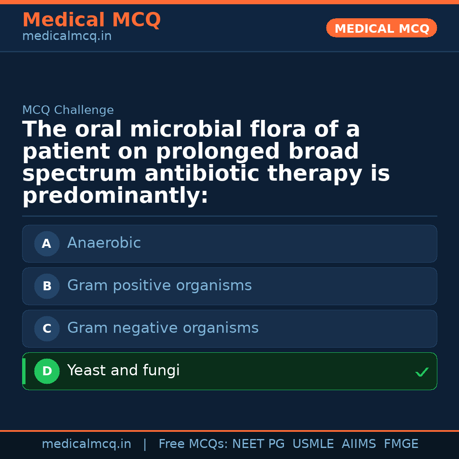Click "FMGE" in the footer
Image resolution: width=459 pixels, height=459 pixels.
tap(401, 444)
